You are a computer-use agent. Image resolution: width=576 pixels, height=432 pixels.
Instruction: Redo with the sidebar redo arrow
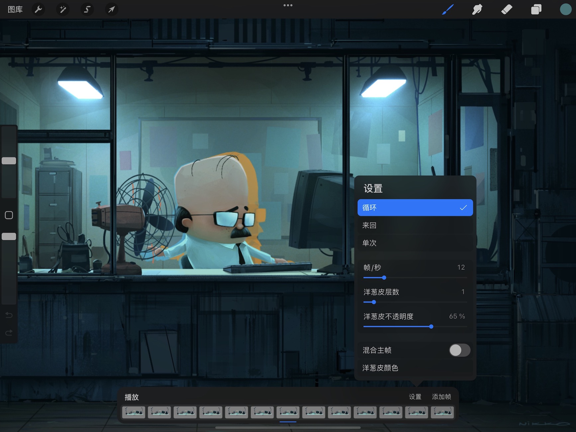[x=9, y=333]
